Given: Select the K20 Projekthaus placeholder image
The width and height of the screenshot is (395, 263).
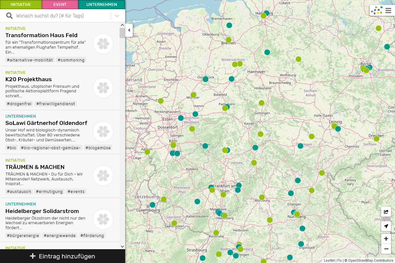Looking at the screenshot, I should (103, 88).
